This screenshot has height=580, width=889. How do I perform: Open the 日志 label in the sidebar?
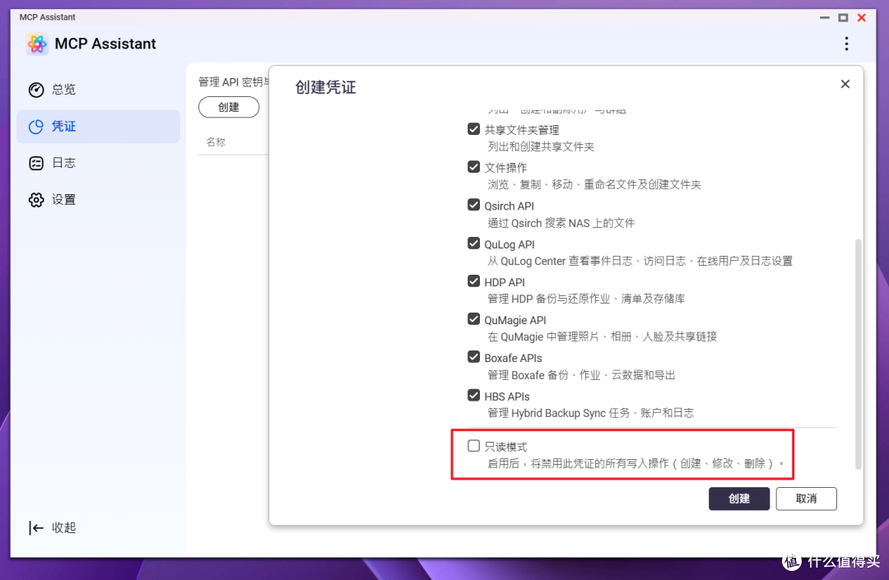click(63, 163)
